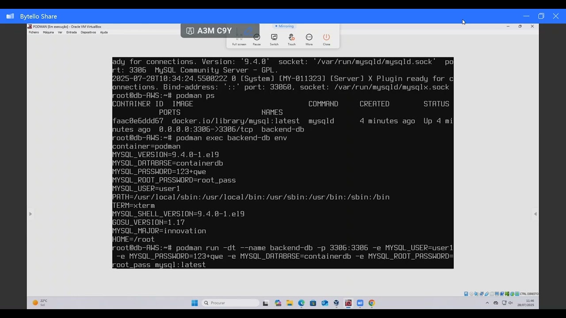
Task: Restore the VirtualBox PODMAN window size
Action: 520,26
